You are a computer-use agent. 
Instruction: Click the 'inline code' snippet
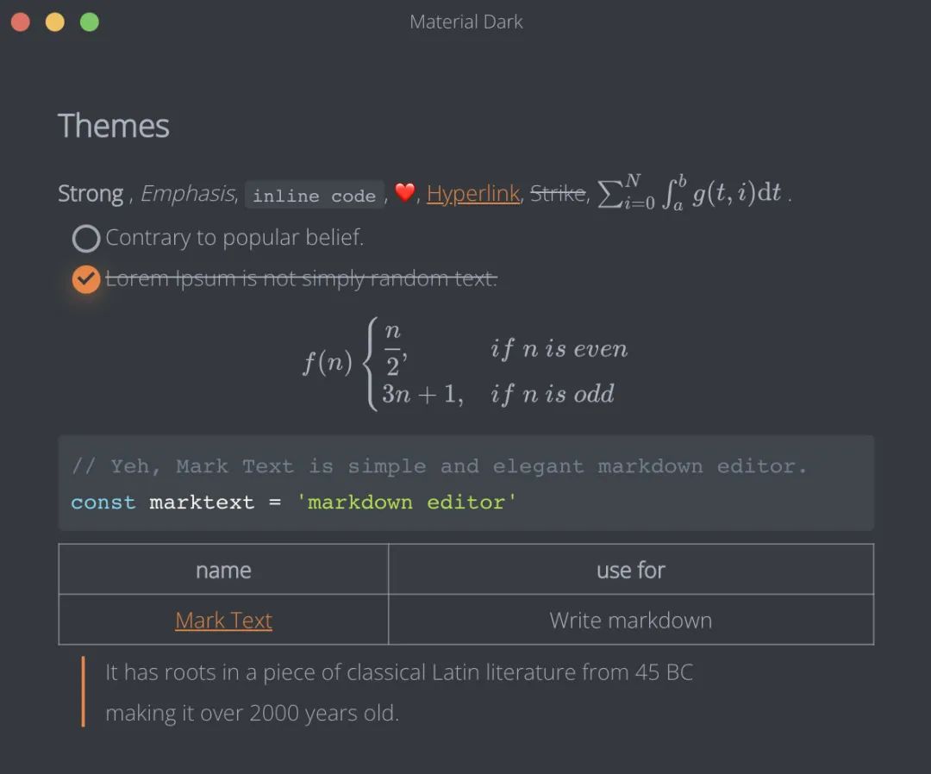click(314, 196)
